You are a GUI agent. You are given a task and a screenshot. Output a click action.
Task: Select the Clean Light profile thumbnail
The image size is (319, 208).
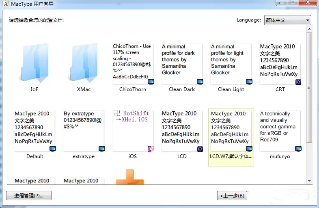[x=231, y=63]
